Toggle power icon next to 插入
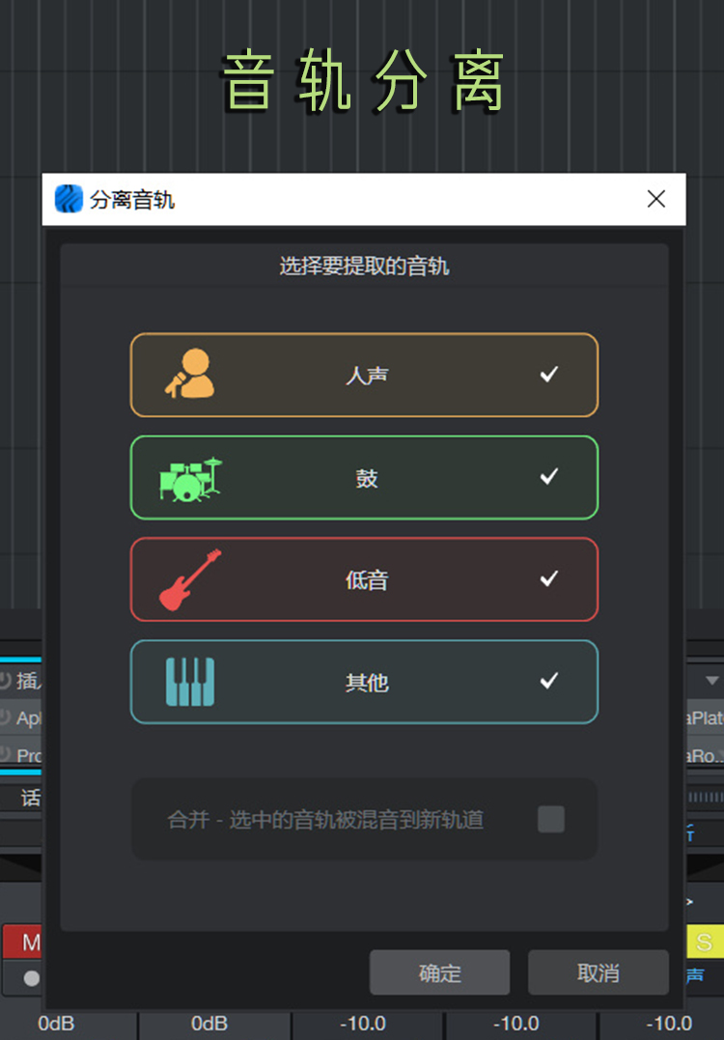Image resolution: width=724 pixels, height=1040 pixels. pyautogui.click(x=6, y=681)
